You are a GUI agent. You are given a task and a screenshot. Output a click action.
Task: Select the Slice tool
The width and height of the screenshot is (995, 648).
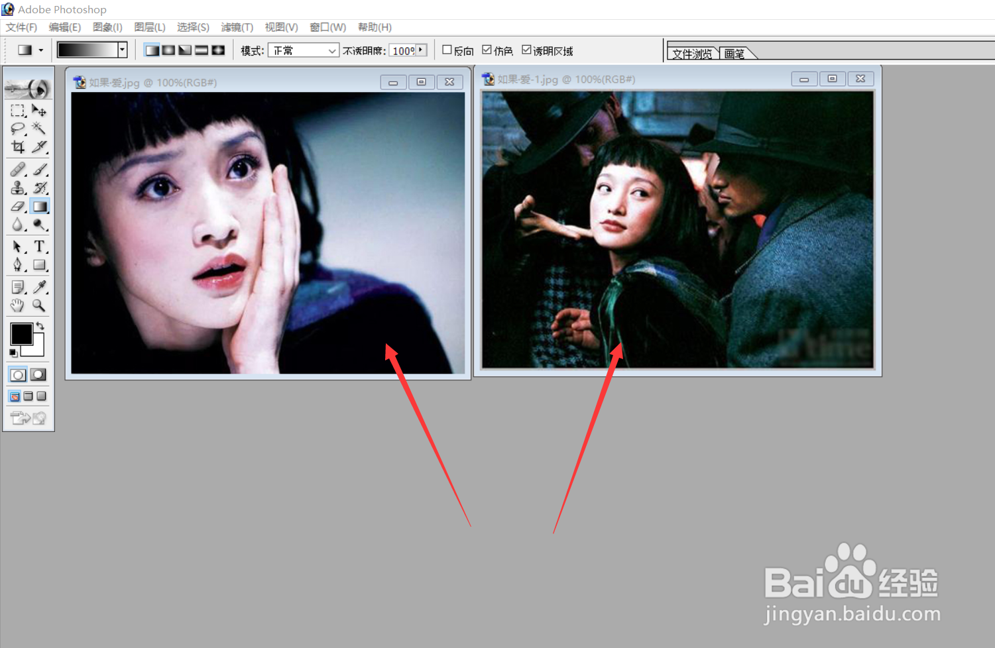point(39,146)
